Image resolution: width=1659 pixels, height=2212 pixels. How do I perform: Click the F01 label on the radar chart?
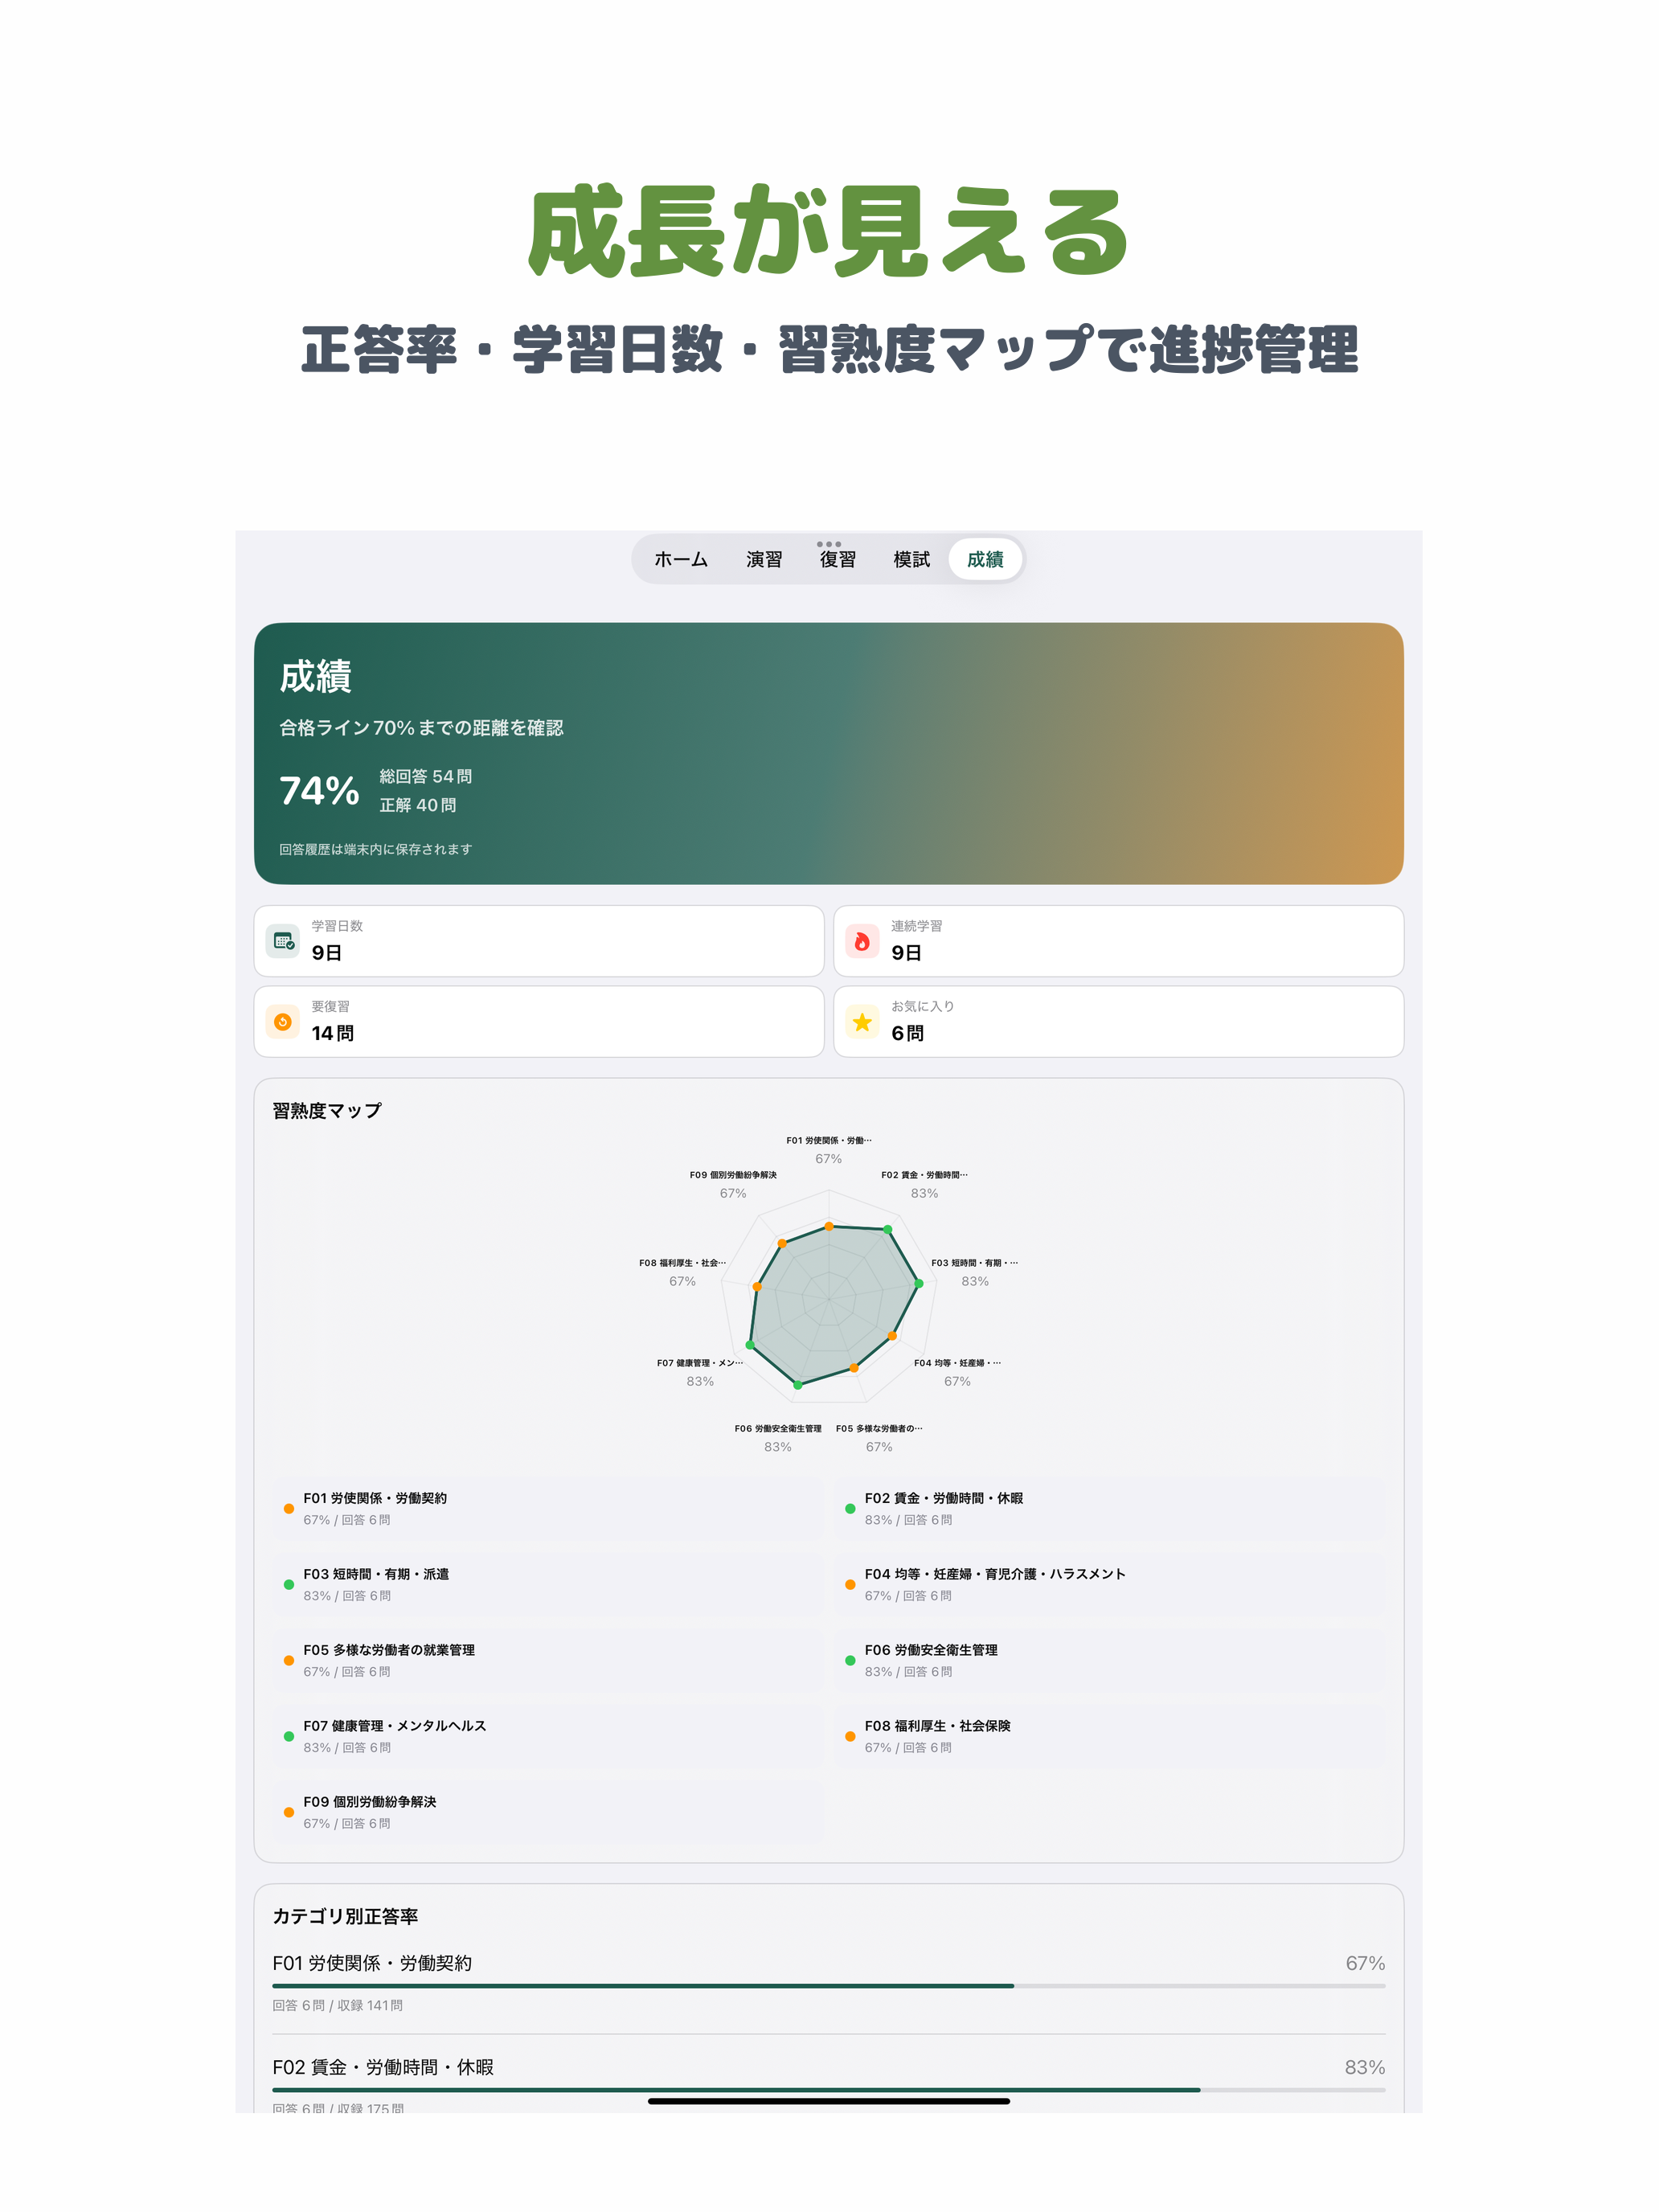pyautogui.click(x=828, y=1140)
